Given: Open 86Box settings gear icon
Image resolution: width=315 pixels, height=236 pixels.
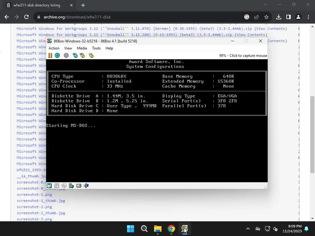Looking at the screenshot, I should [x=91, y=55].
